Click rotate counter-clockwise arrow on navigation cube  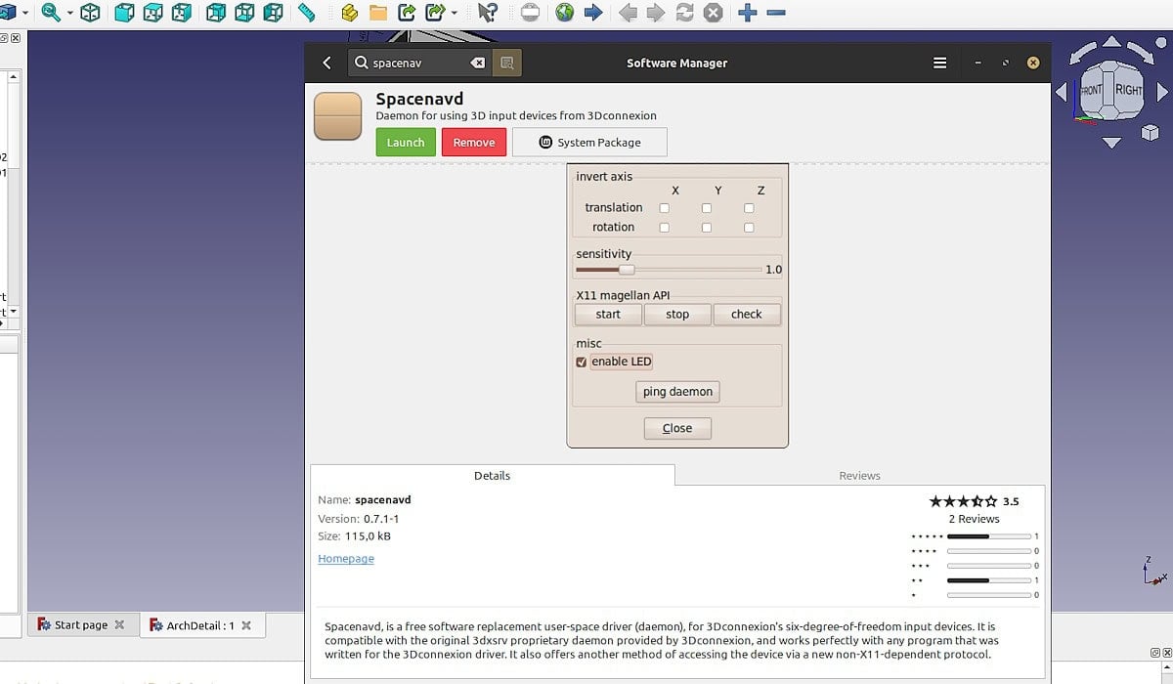(1082, 52)
